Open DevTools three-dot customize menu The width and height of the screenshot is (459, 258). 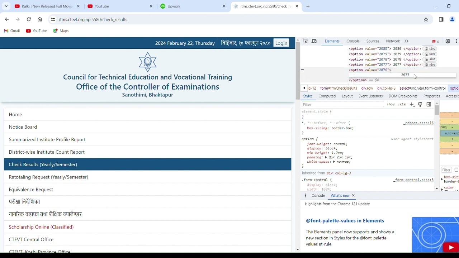(x=456, y=41)
